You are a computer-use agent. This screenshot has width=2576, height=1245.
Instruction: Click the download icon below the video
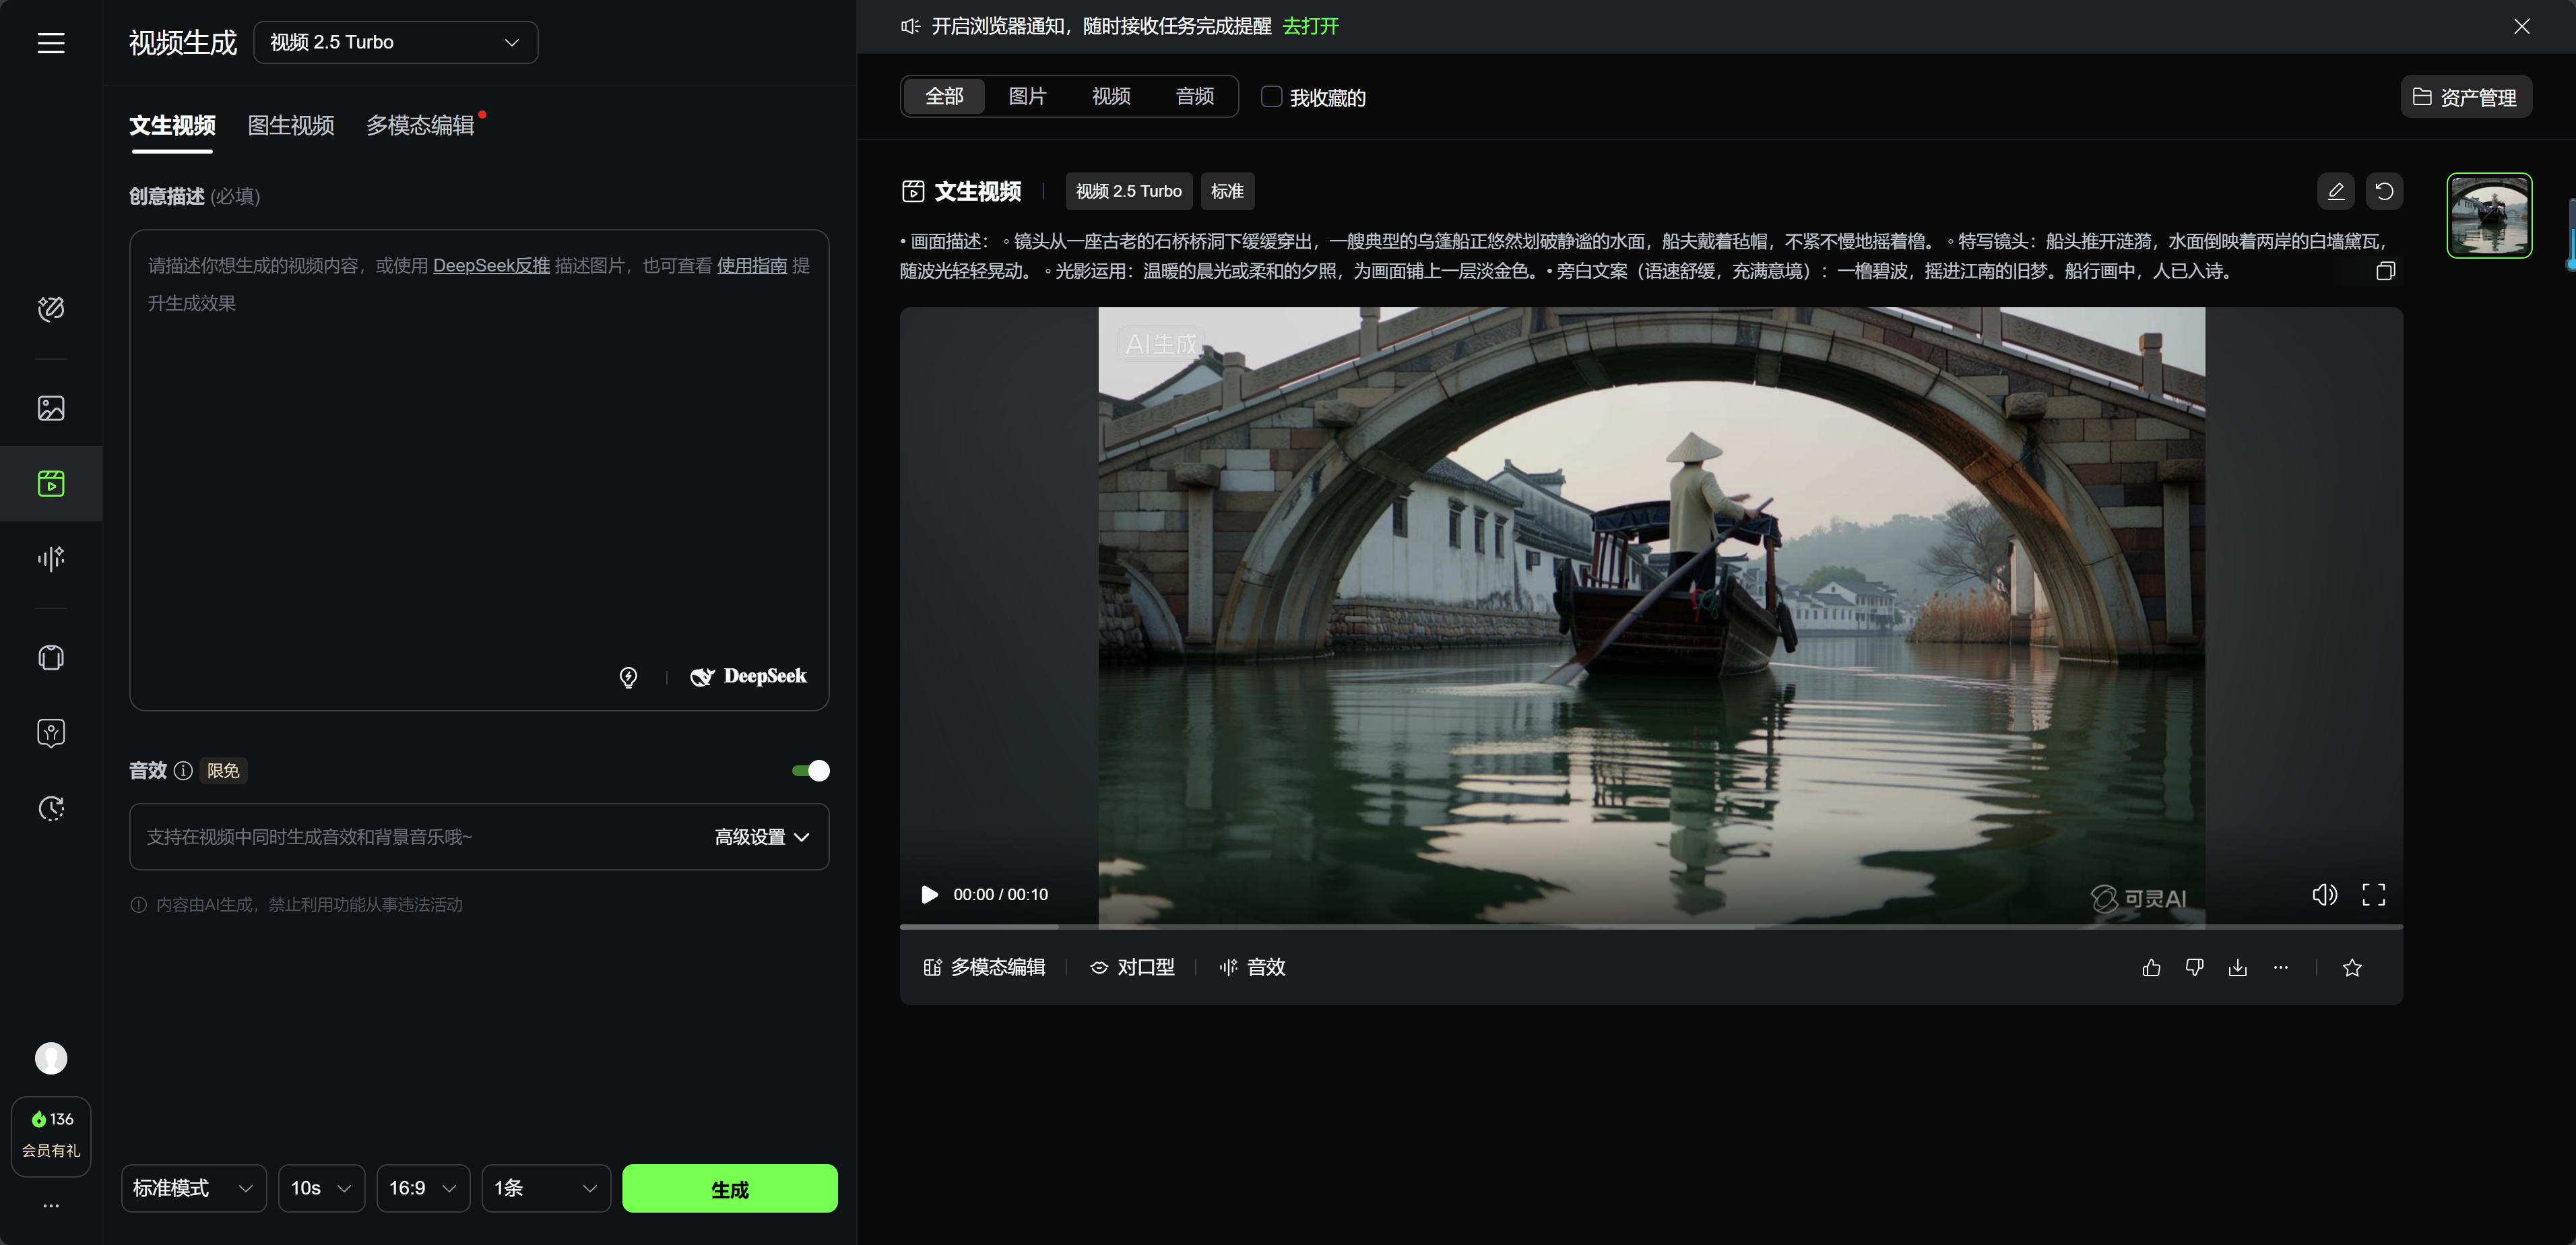[2237, 967]
